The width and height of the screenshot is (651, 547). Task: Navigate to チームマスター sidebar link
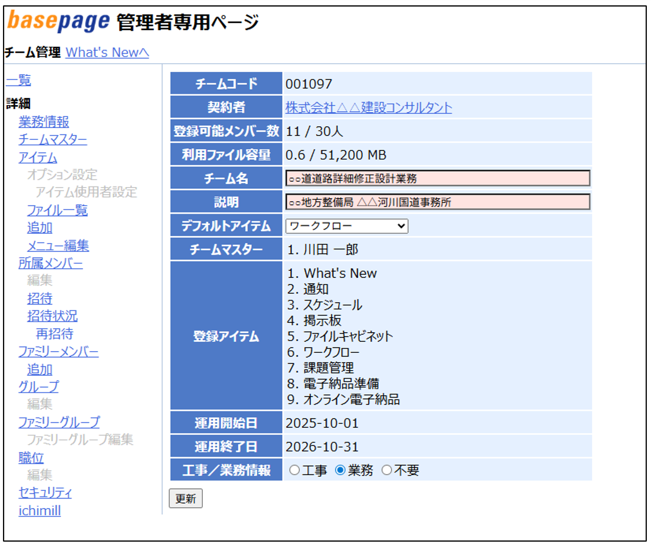[x=52, y=140]
